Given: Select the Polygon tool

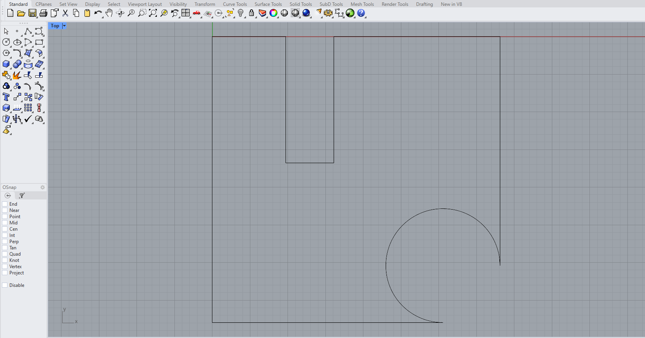Looking at the screenshot, I should click(6, 53).
